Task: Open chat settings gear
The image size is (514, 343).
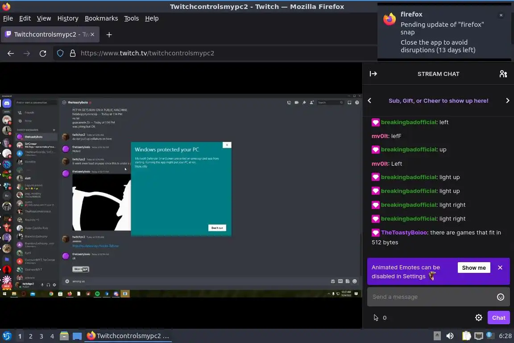Action: tap(479, 318)
